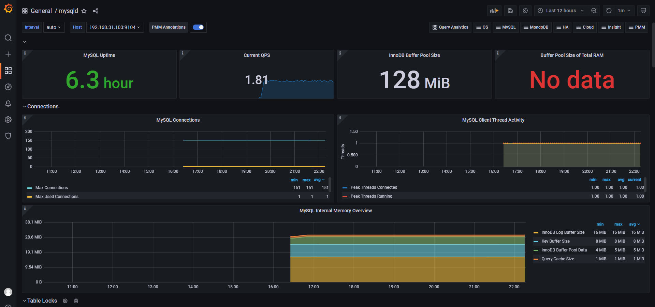Save the dashboard with the disk icon
Viewport: 655px width, 307px height.
click(510, 11)
